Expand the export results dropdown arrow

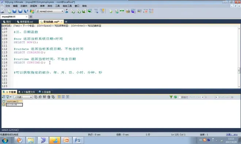click(x=11, y=97)
